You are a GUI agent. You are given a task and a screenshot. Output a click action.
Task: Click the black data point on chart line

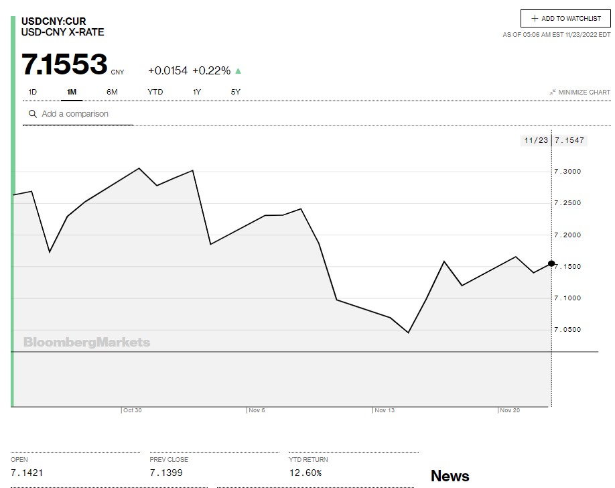[x=551, y=263]
